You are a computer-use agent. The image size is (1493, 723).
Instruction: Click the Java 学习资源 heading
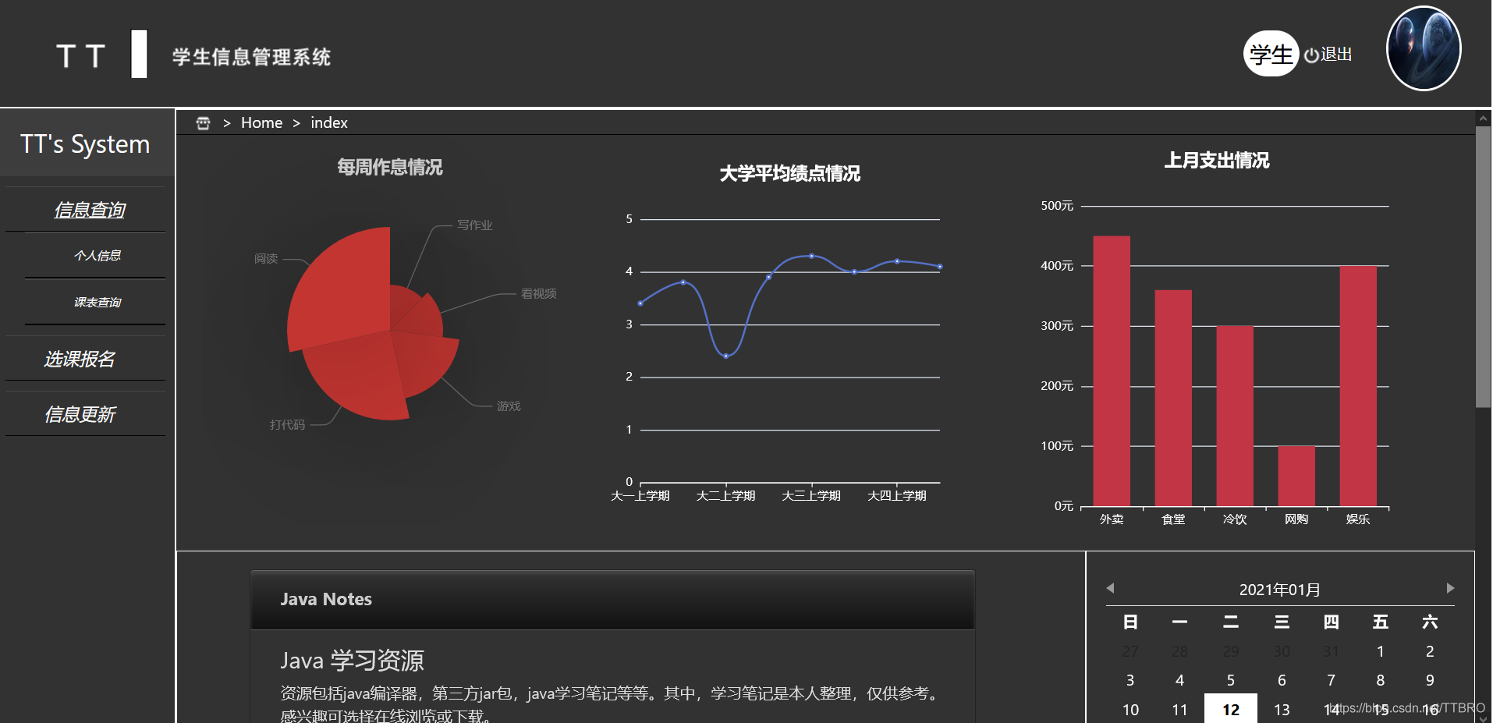click(x=352, y=661)
